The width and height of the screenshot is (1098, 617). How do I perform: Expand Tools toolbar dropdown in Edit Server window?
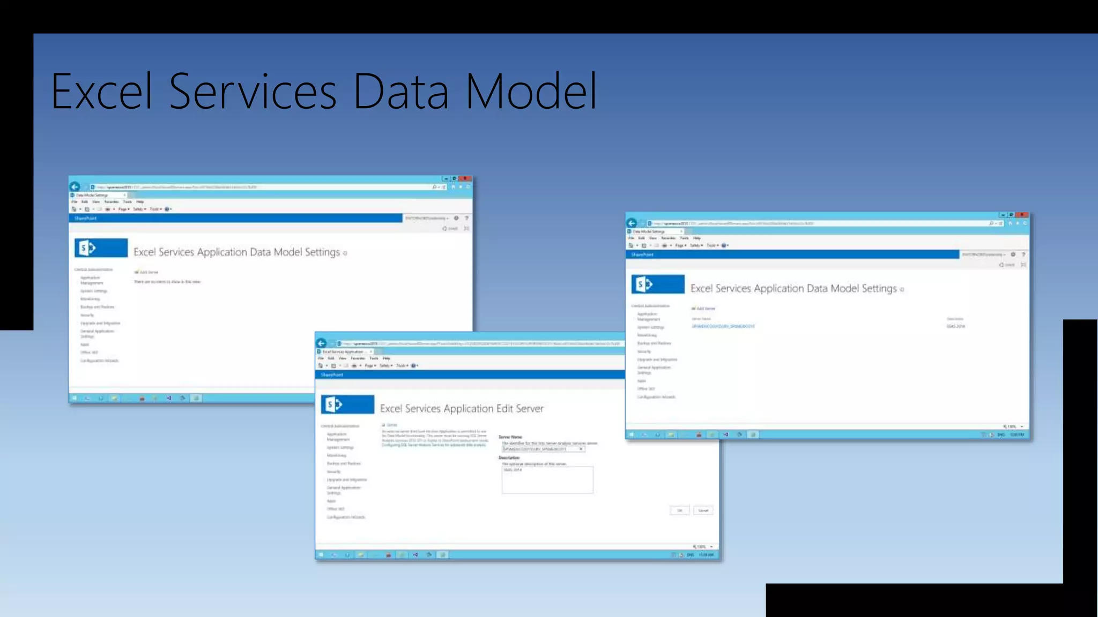click(x=402, y=366)
